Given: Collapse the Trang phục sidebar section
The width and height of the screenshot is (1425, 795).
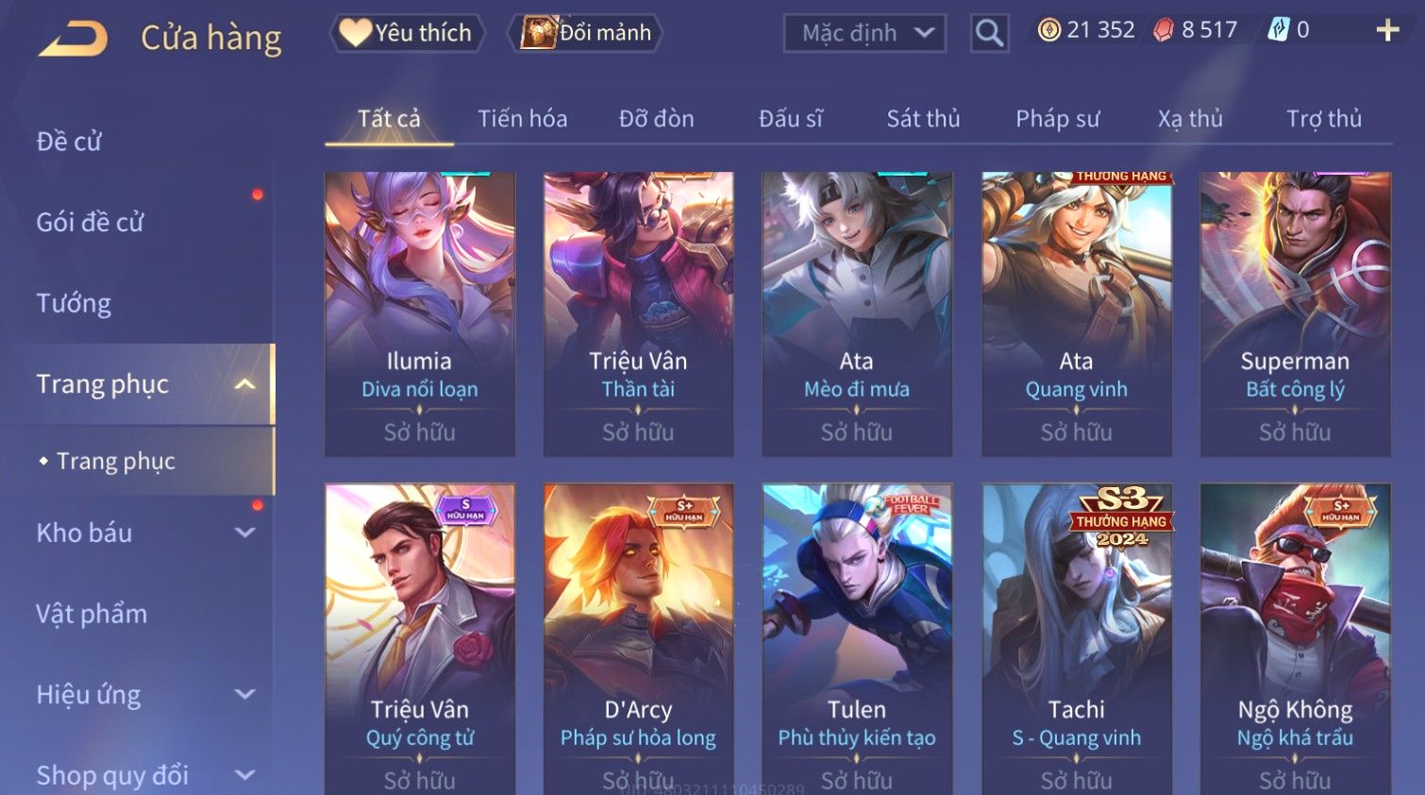Looking at the screenshot, I should [x=244, y=384].
